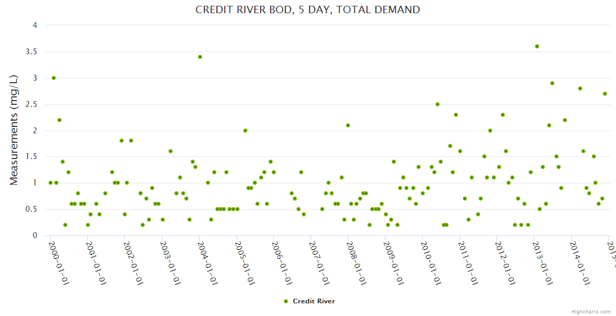Click the 2.5 mg/L data point in 2010
616x316 pixels.
click(x=438, y=104)
